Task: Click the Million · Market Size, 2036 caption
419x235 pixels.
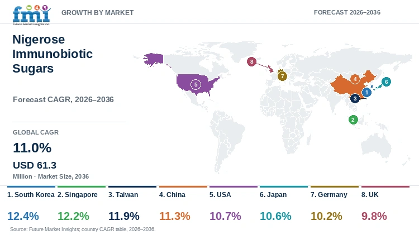Action: (x=51, y=176)
